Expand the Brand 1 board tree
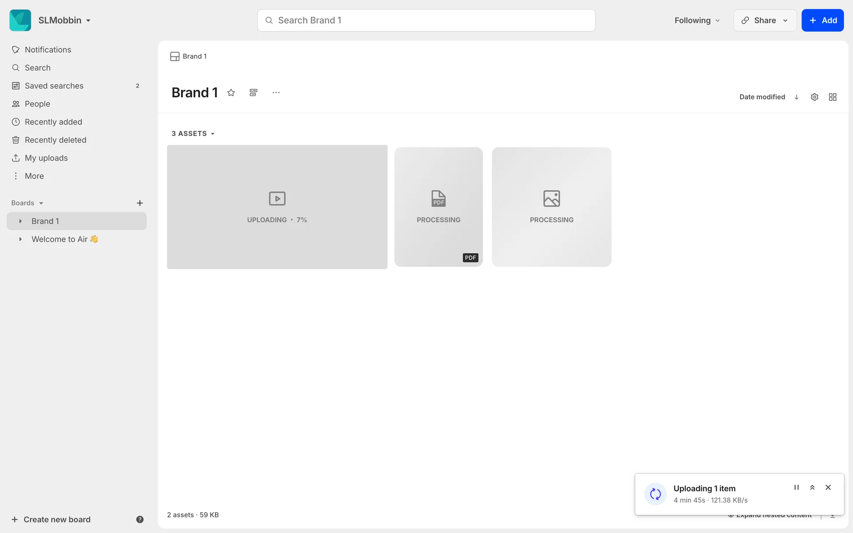Screen dimensions: 853x533 pos(20,221)
